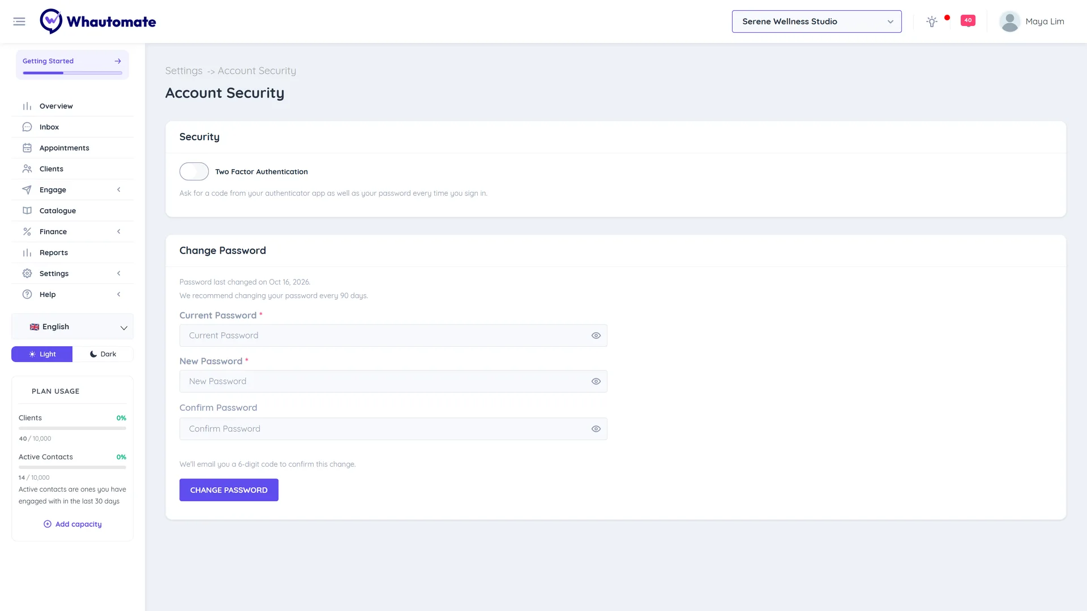Click the Clients people icon
The height and width of the screenshot is (611, 1087).
point(27,169)
